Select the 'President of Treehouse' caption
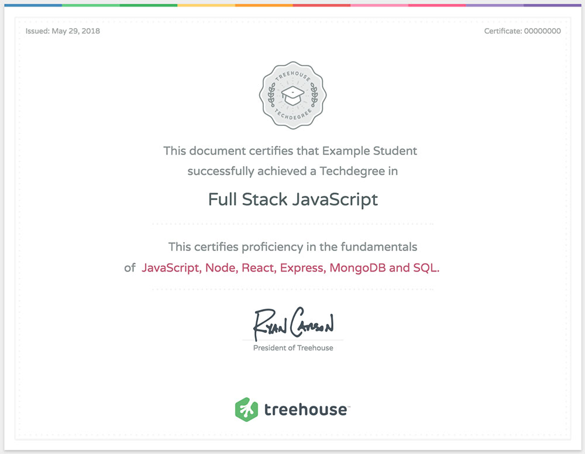 (x=293, y=348)
